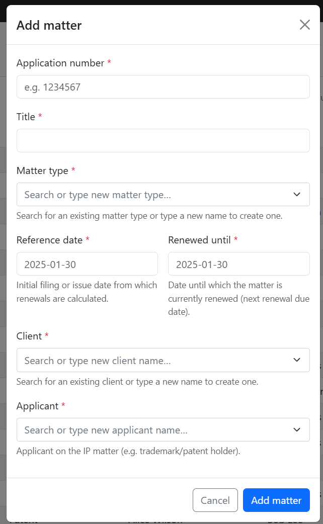Viewport: 323px width, 524px height.
Task: Click the Applicant field label
Action: (x=38, y=406)
